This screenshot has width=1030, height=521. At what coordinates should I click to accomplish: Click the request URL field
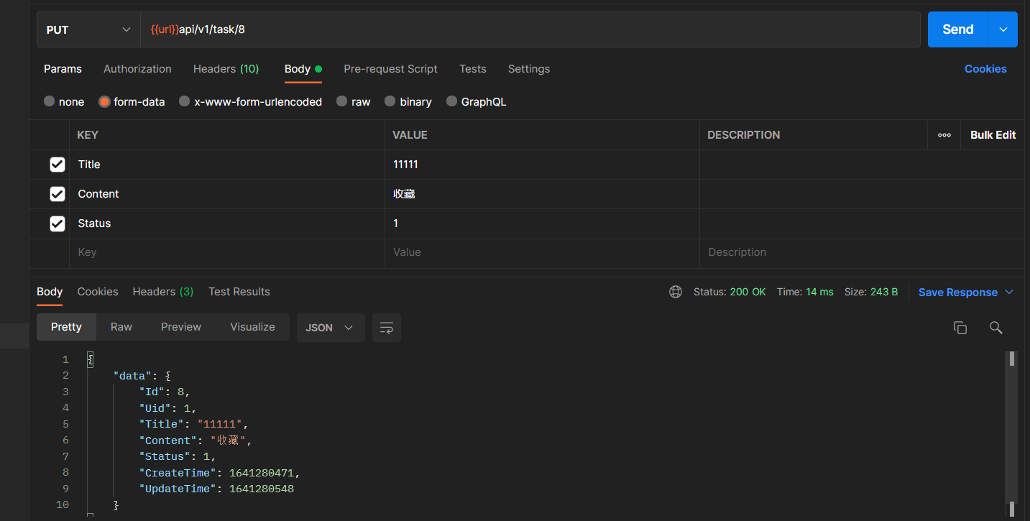pos(530,29)
